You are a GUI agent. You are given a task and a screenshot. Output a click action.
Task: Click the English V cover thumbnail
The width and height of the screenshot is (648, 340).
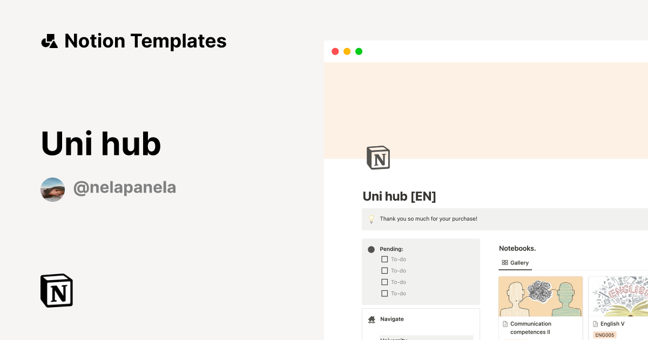[x=621, y=296]
